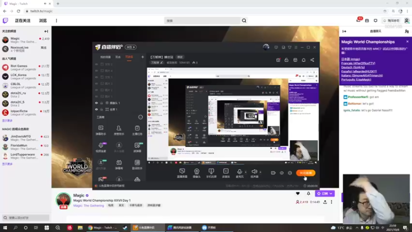412x232 pixels.
Task: Add a camera source in streaming app
Action: point(197,173)
